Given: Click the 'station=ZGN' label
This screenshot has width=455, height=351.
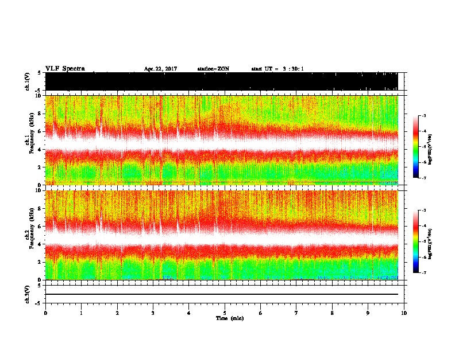Looking at the screenshot, I should pos(213,69).
